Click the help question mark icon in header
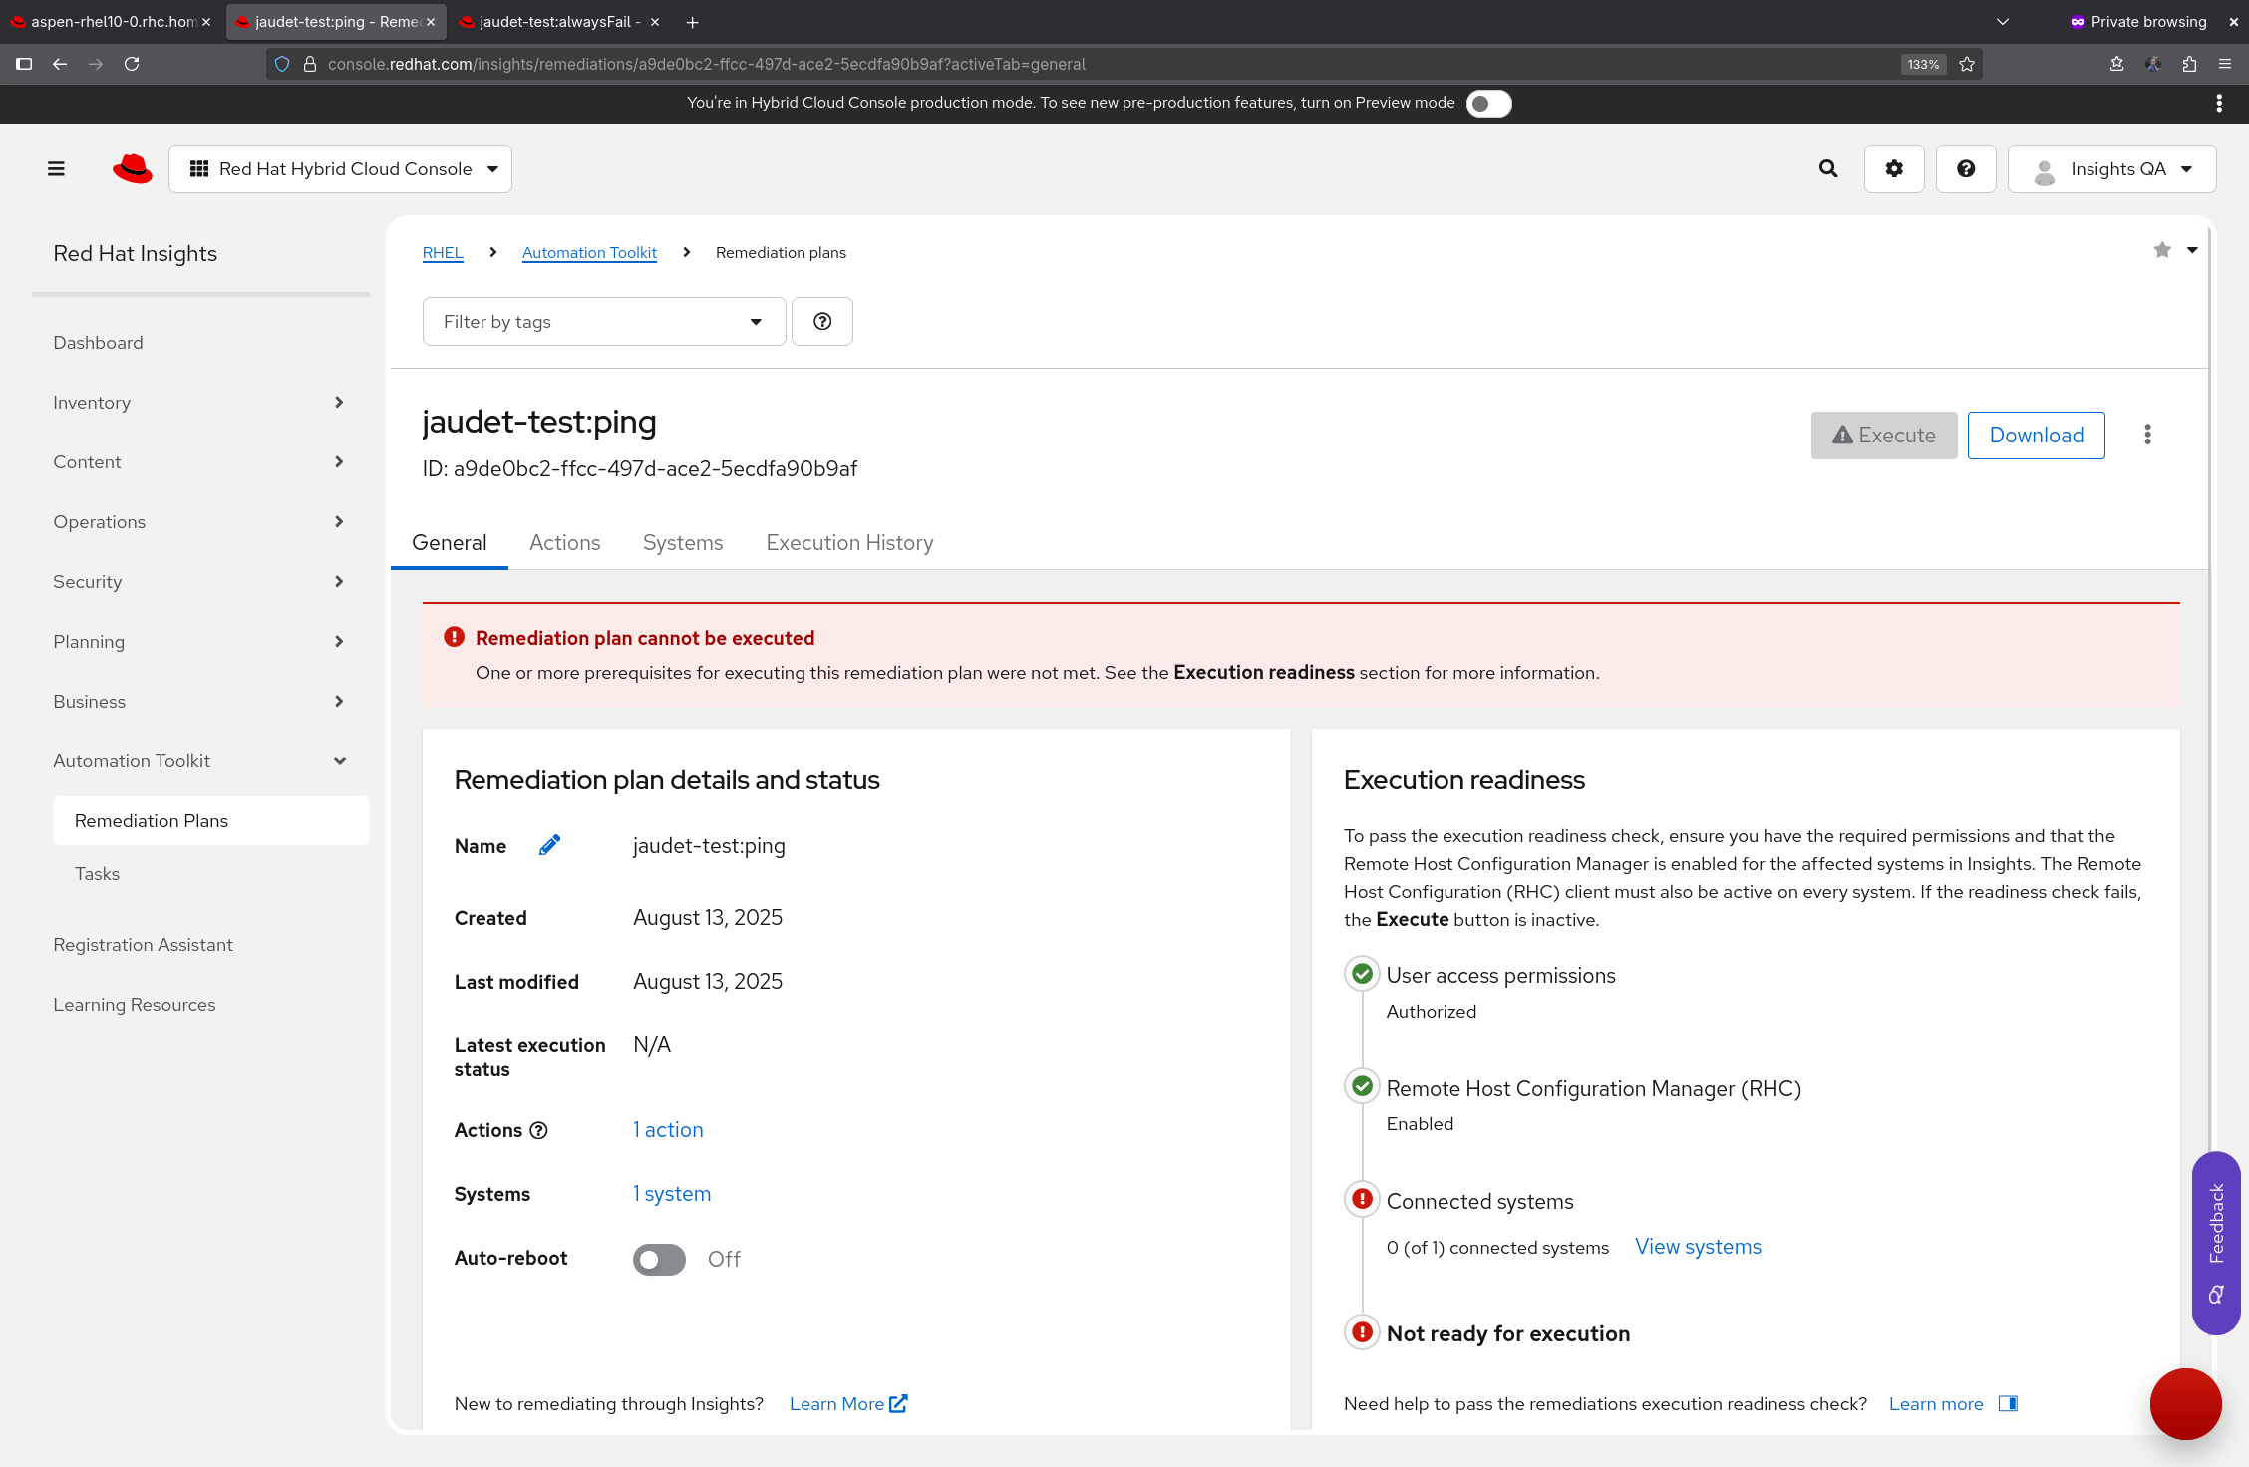 [1966, 169]
